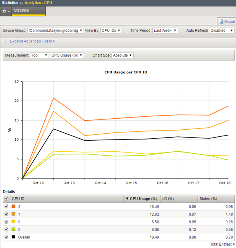This screenshot has width=236, height=248.
Task: Open the gear settings menu
Action: (x=6, y=11)
